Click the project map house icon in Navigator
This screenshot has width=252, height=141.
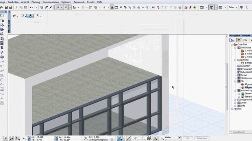pyautogui.click(x=239, y=40)
